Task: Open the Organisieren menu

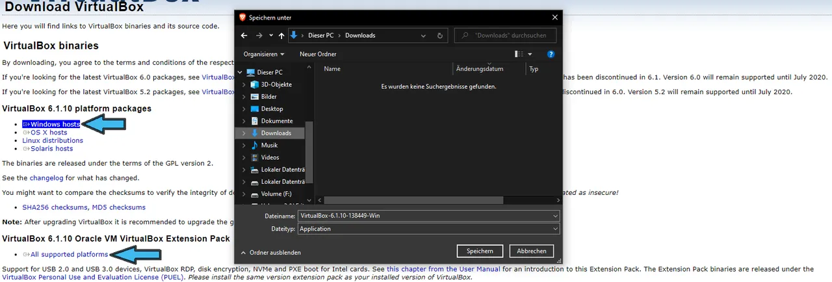Action: 264,54
